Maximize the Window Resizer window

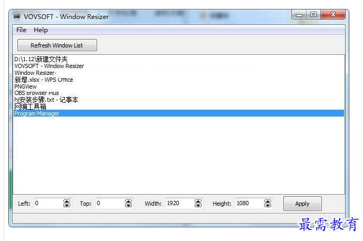[313, 15]
